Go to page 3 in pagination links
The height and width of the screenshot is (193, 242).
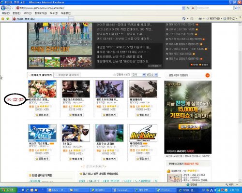[x=91, y=166]
